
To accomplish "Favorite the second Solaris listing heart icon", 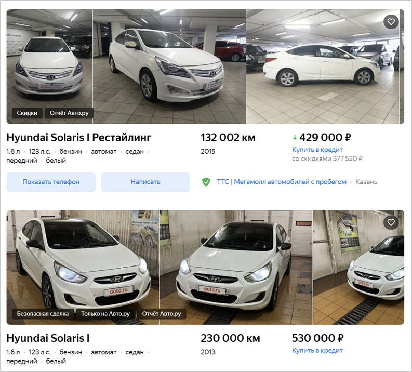I will click(391, 222).
